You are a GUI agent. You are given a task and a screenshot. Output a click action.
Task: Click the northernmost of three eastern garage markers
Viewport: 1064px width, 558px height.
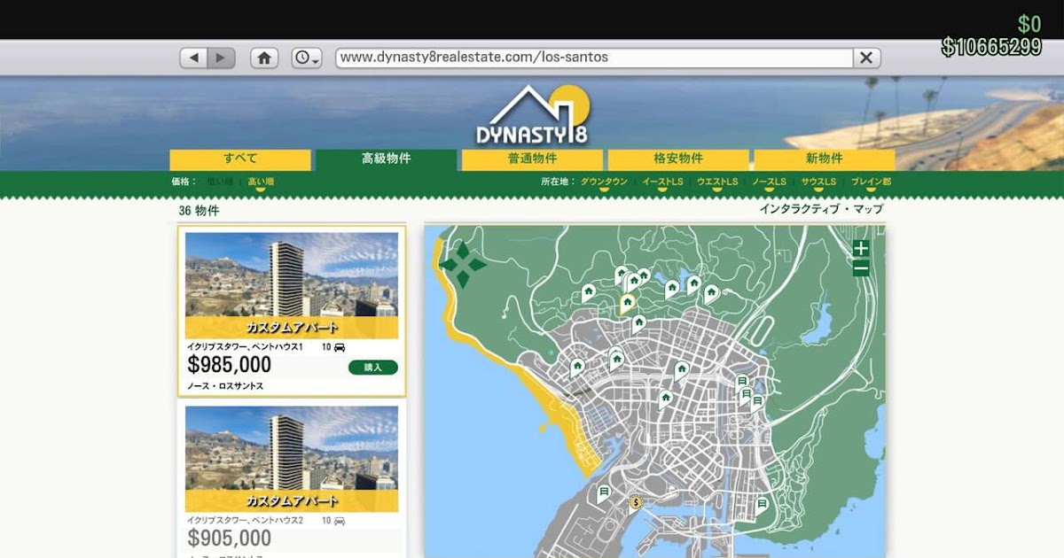742,382
